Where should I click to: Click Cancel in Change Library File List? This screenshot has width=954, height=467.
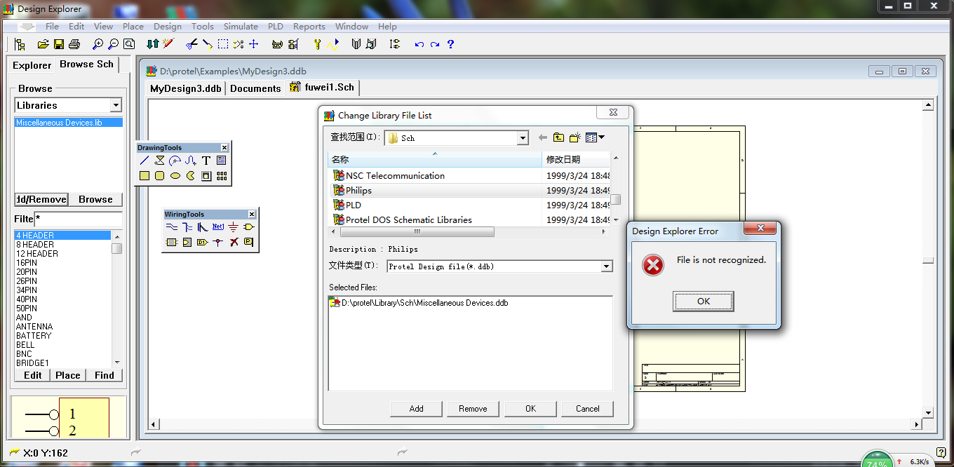[x=588, y=409]
